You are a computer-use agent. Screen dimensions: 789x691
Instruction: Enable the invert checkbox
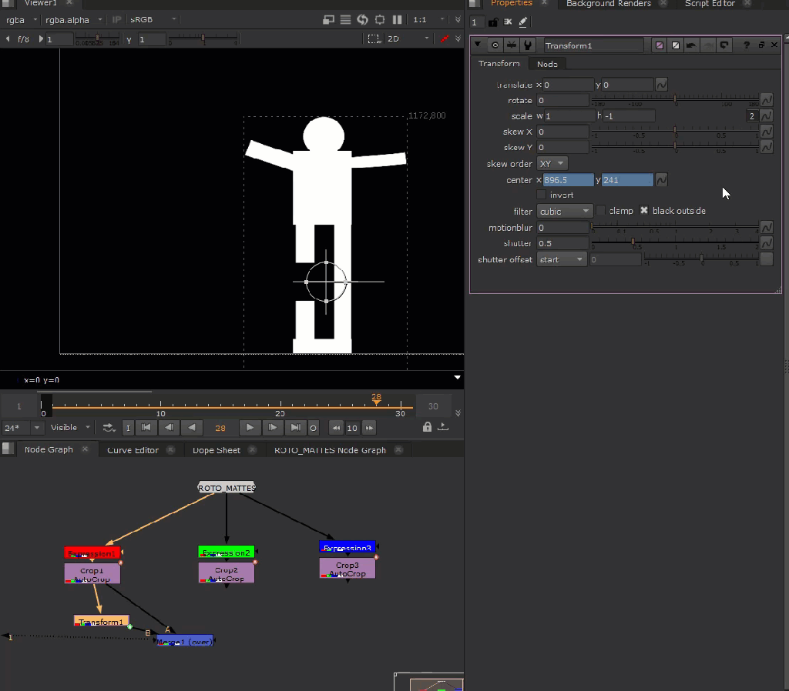(541, 195)
